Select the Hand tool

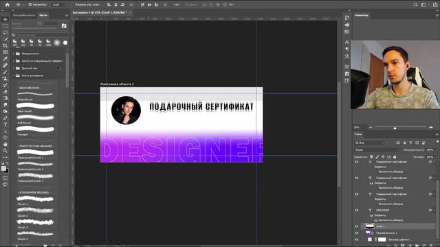(5, 144)
